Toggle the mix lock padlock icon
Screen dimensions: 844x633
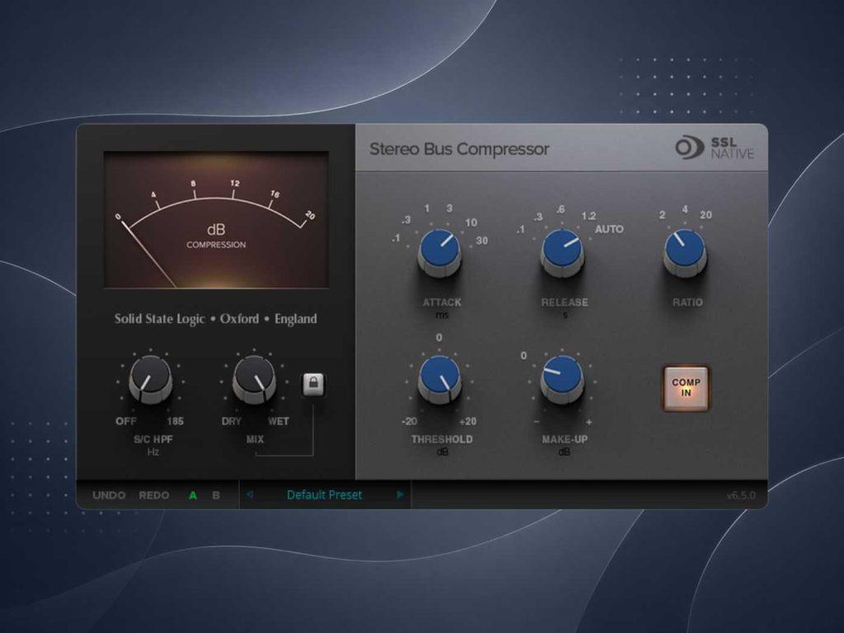click(314, 384)
